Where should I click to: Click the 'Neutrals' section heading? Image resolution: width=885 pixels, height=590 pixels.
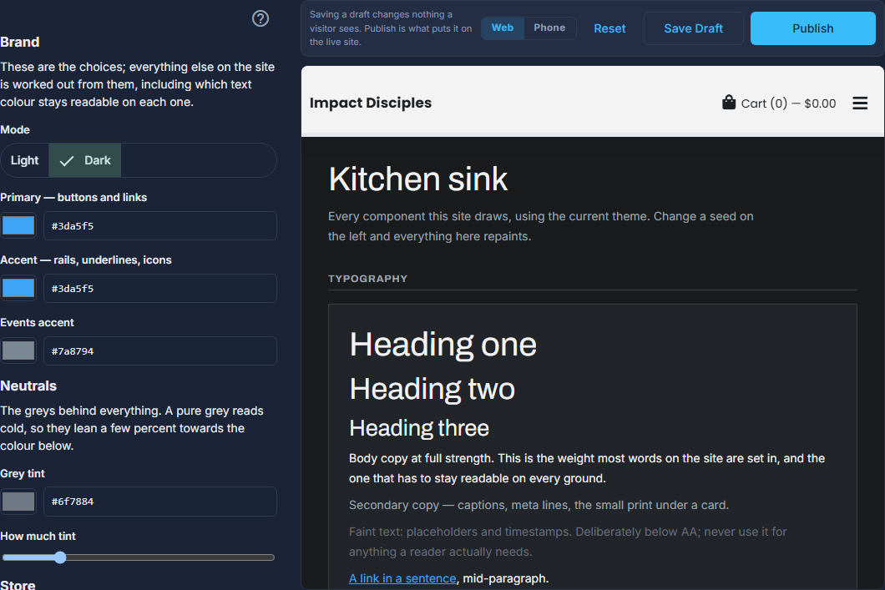[x=28, y=386]
